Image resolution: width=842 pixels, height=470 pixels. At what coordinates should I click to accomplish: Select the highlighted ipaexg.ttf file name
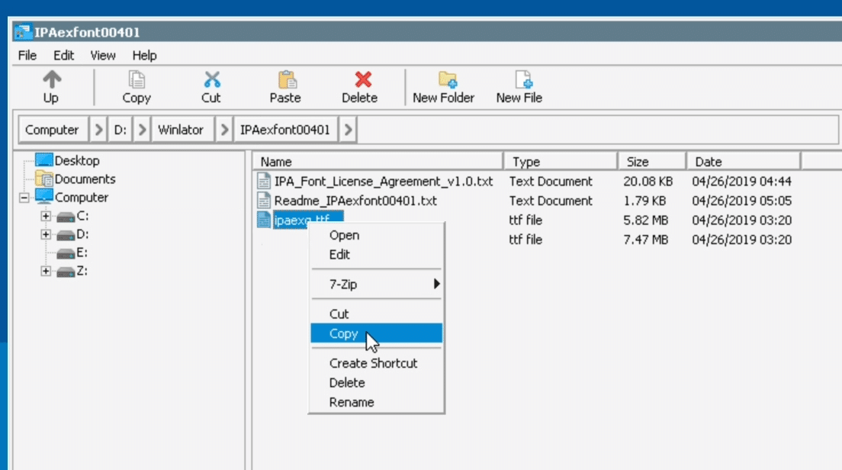tap(307, 220)
